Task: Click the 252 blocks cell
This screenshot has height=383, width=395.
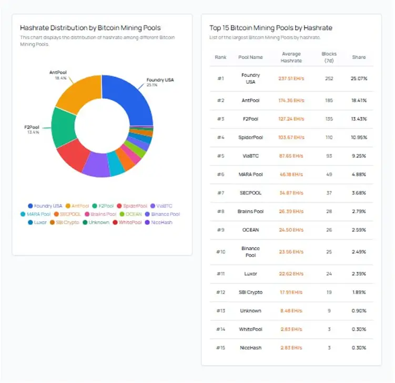Action: (x=329, y=78)
